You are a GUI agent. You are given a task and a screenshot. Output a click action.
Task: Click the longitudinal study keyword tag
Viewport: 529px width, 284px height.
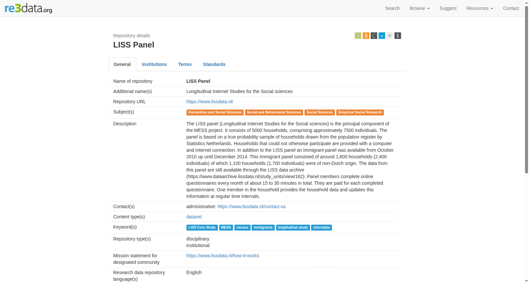pyautogui.click(x=293, y=228)
